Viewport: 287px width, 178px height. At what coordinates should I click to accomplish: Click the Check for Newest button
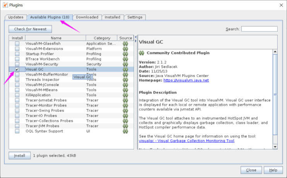(x=30, y=29)
